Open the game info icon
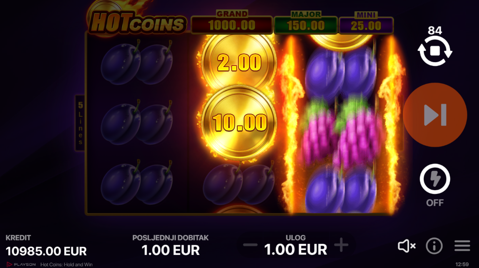This screenshot has width=479, height=268. point(434,246)
